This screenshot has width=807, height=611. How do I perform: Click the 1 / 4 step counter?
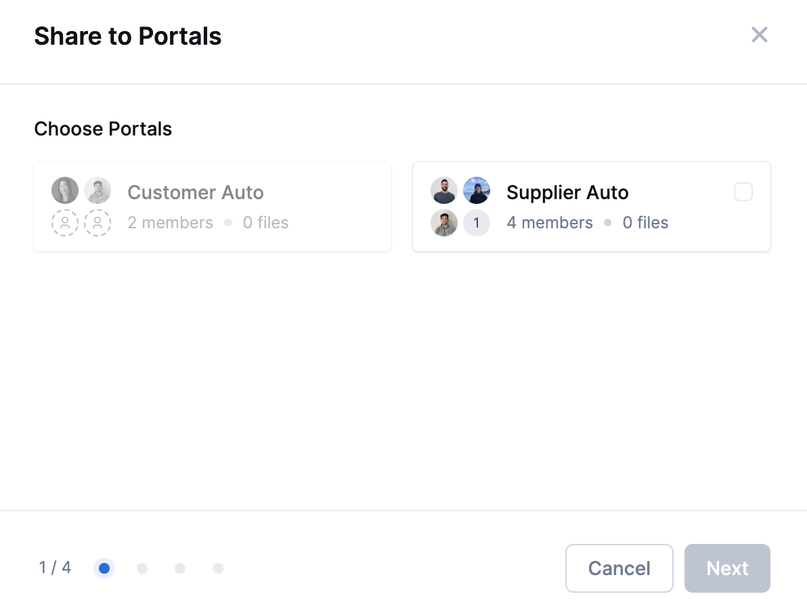(55, 568)
